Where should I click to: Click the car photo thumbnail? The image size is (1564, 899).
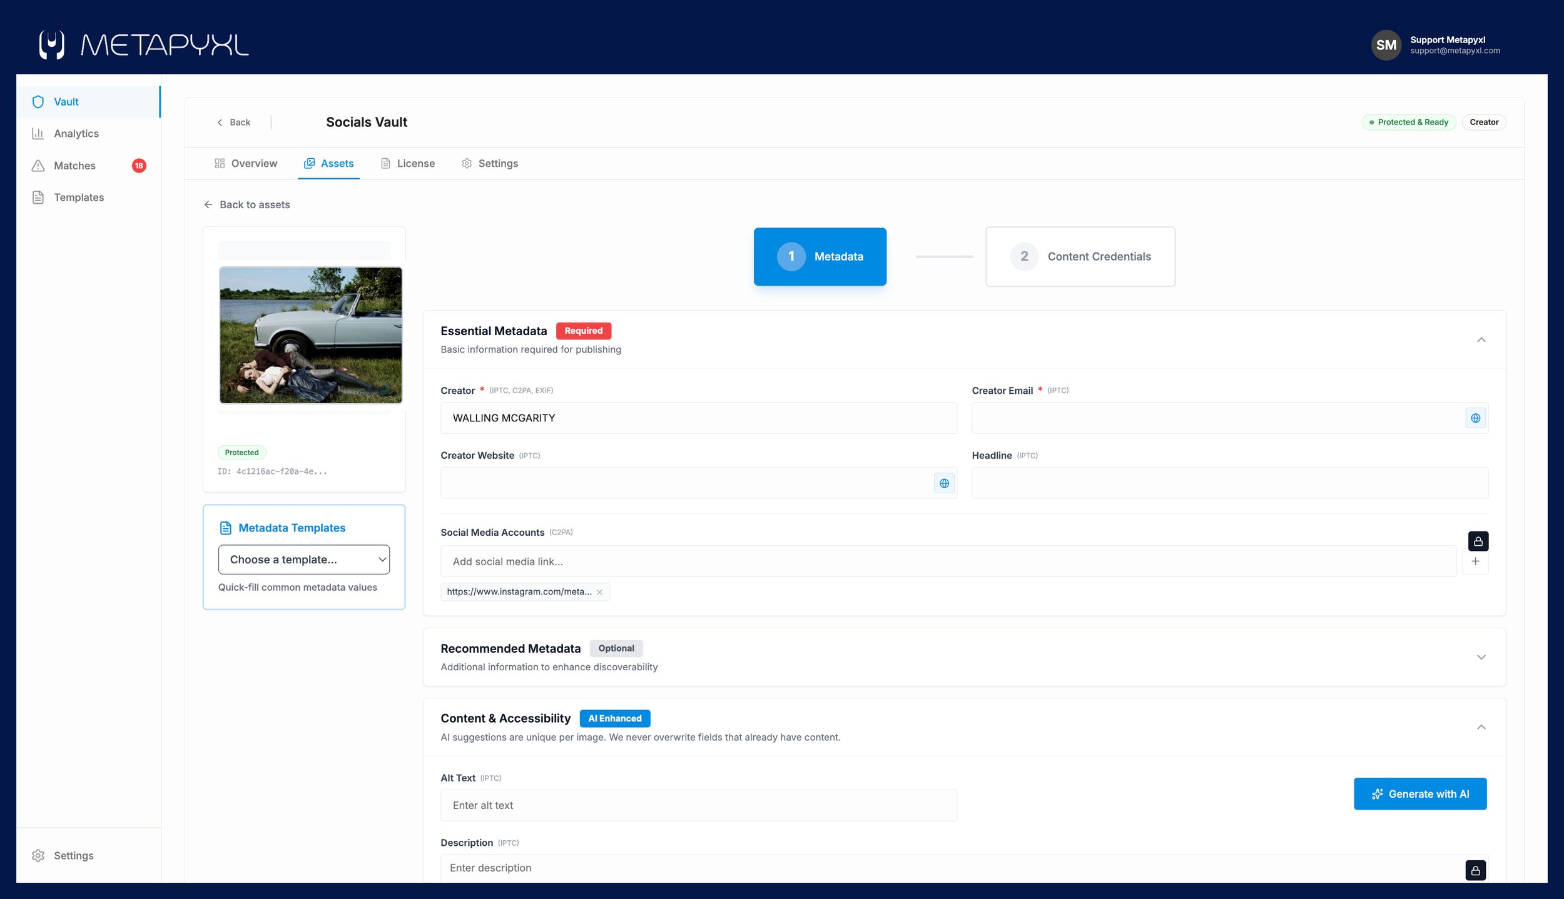pyautogui.click(x=310, y=335)
